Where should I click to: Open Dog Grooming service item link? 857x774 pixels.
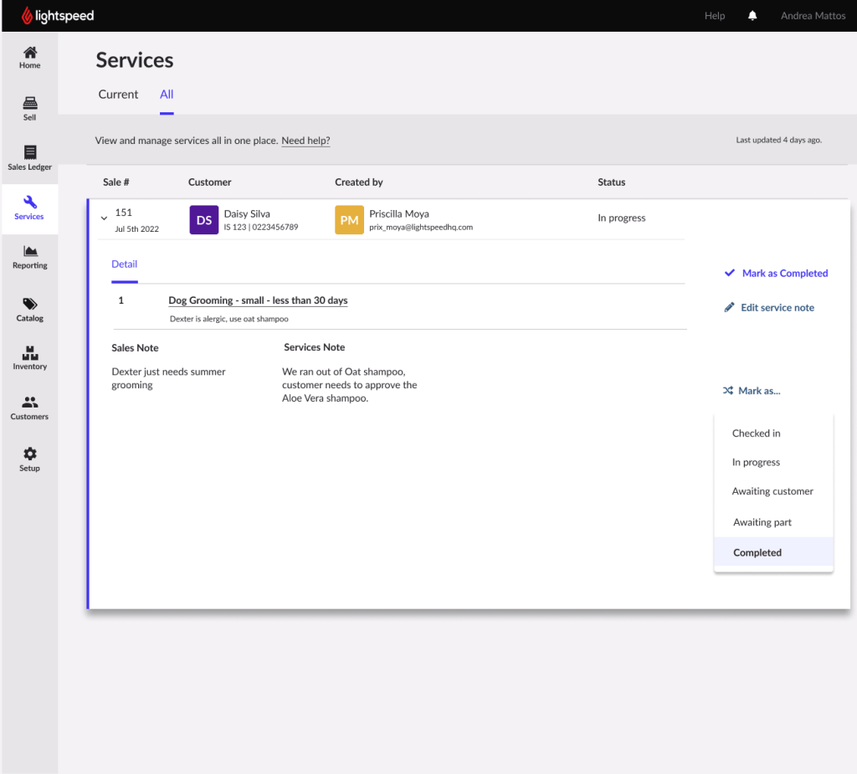pyautogui.click(x=258, y=300)
